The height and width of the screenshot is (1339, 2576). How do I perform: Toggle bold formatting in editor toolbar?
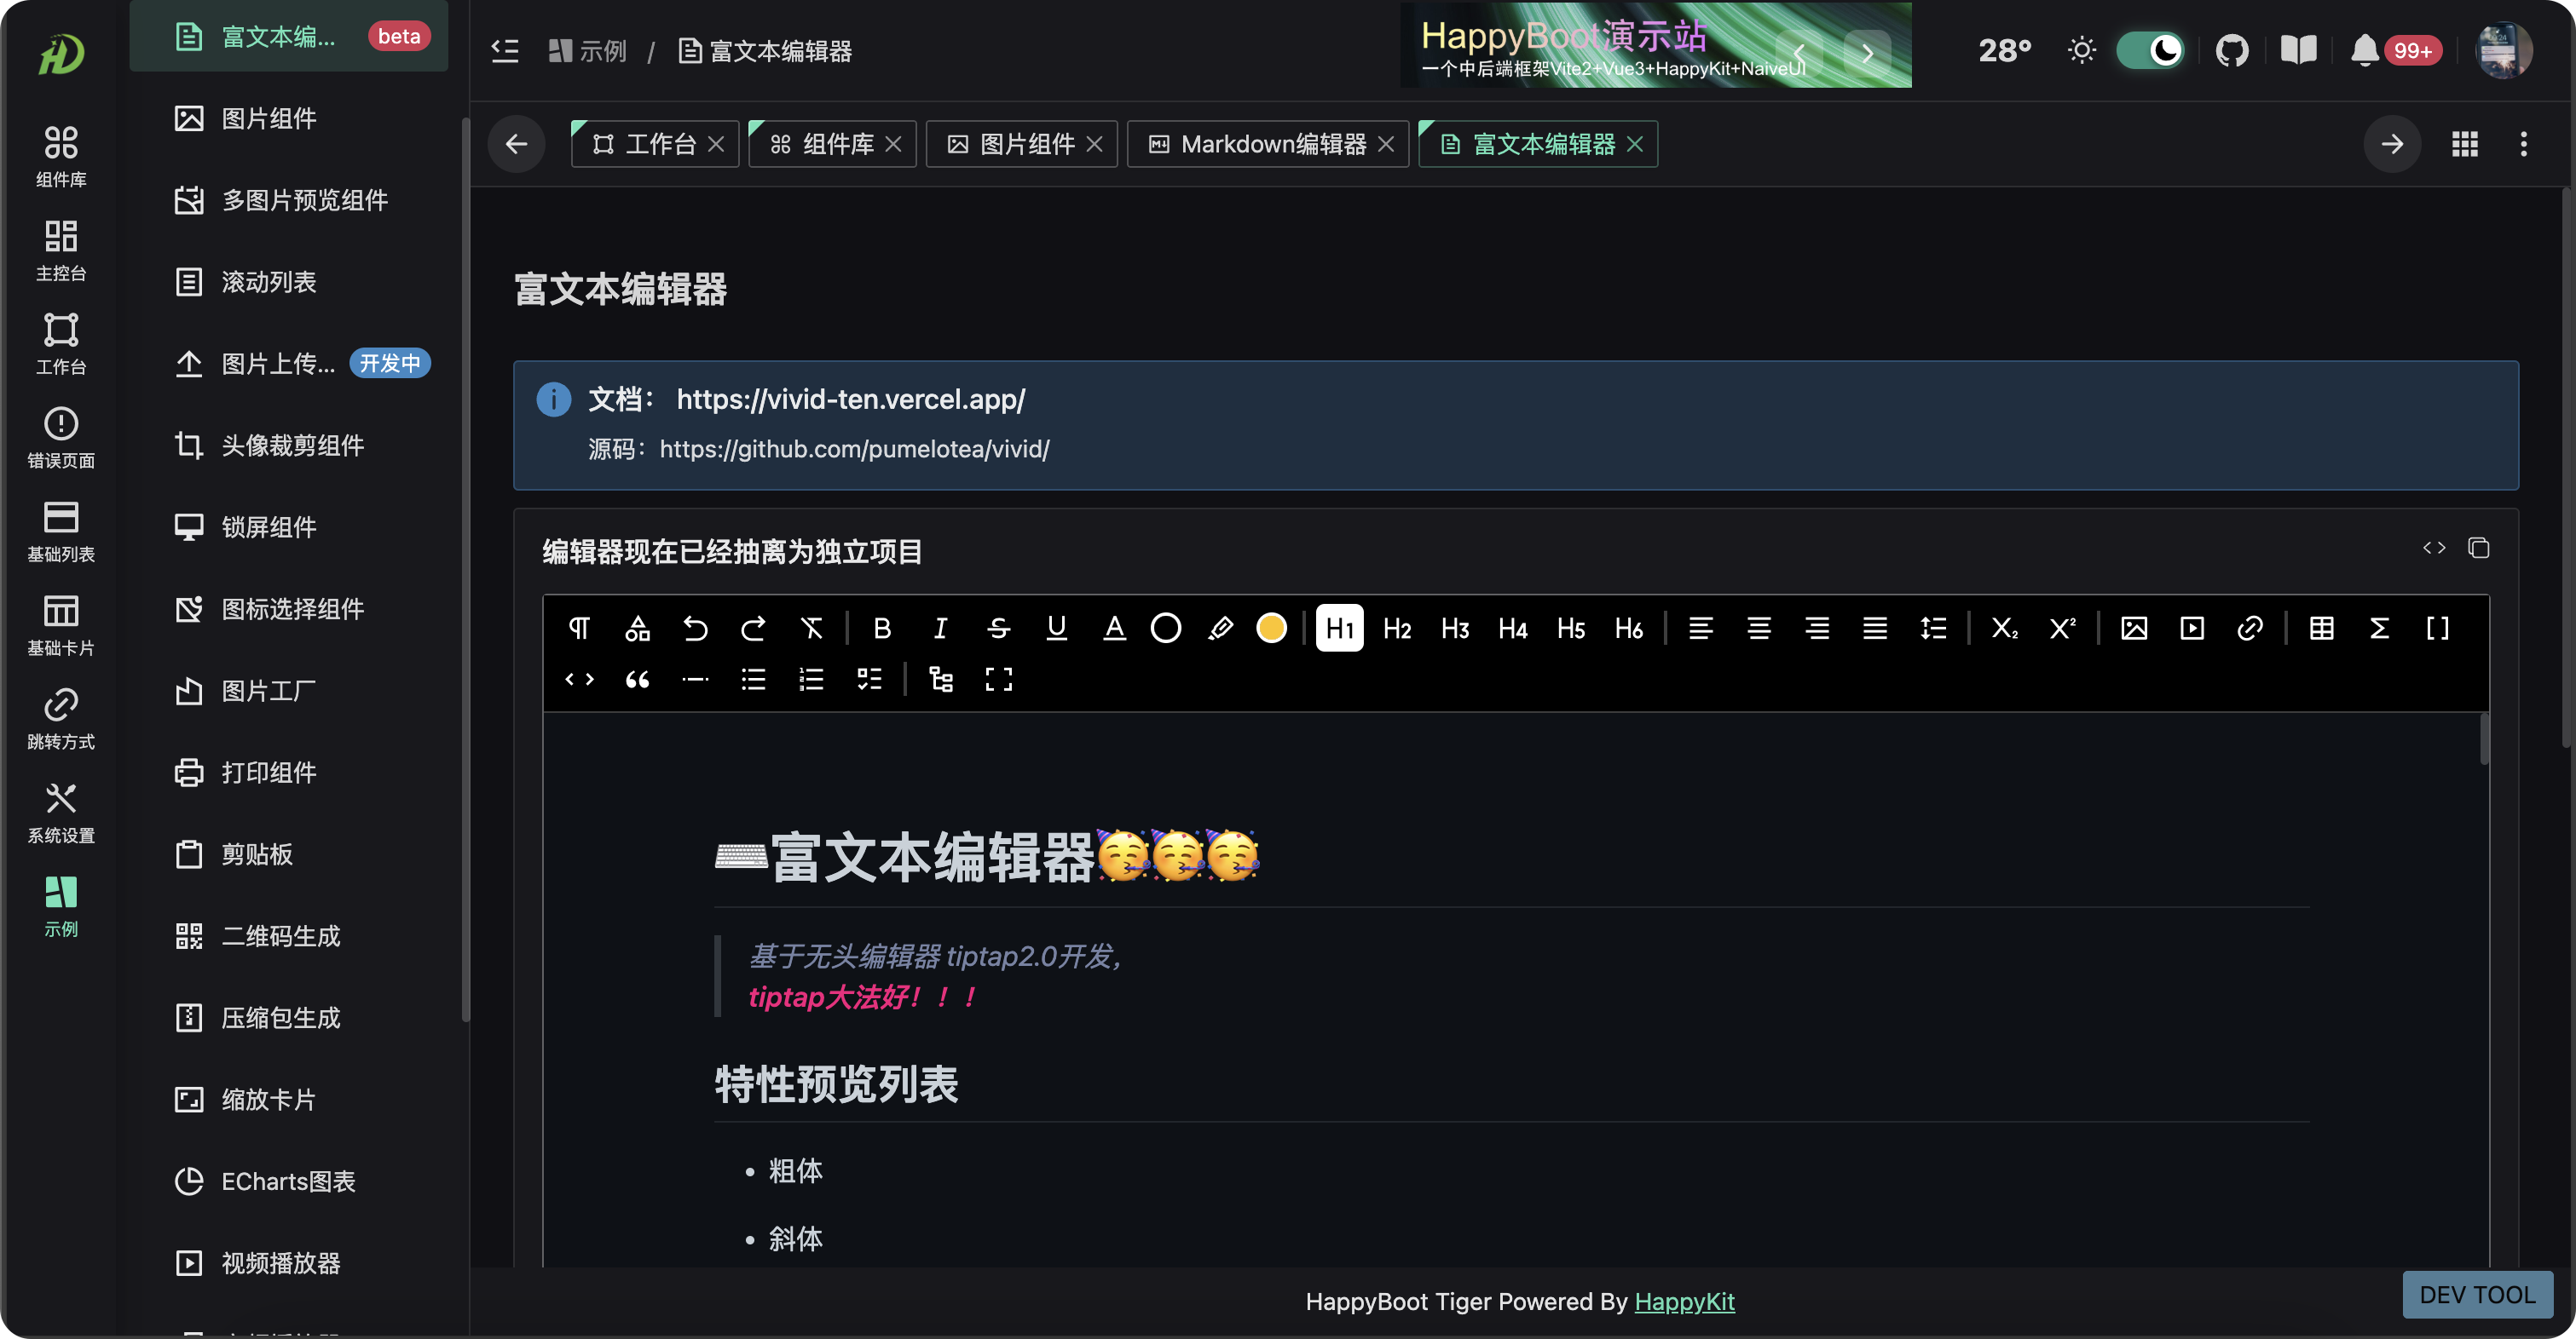pos(881,628)
